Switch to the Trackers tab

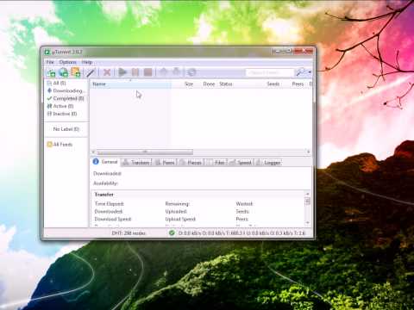click(x=136, y=163)
